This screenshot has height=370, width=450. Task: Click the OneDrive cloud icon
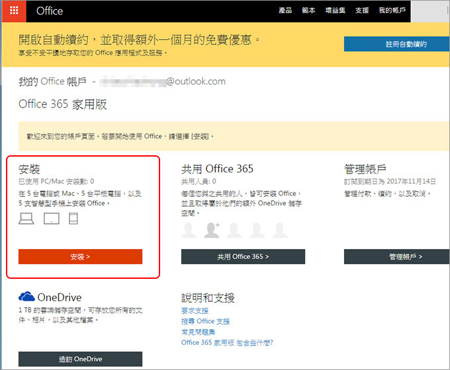click(26, 297)
